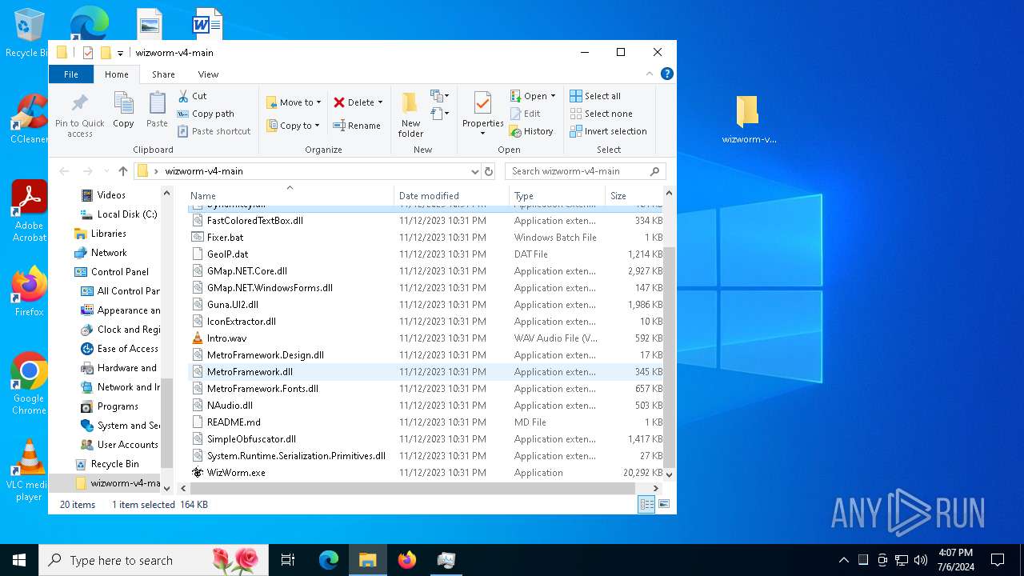Cut the selected item
The image size is (1024, 576).
pos(192,96)
